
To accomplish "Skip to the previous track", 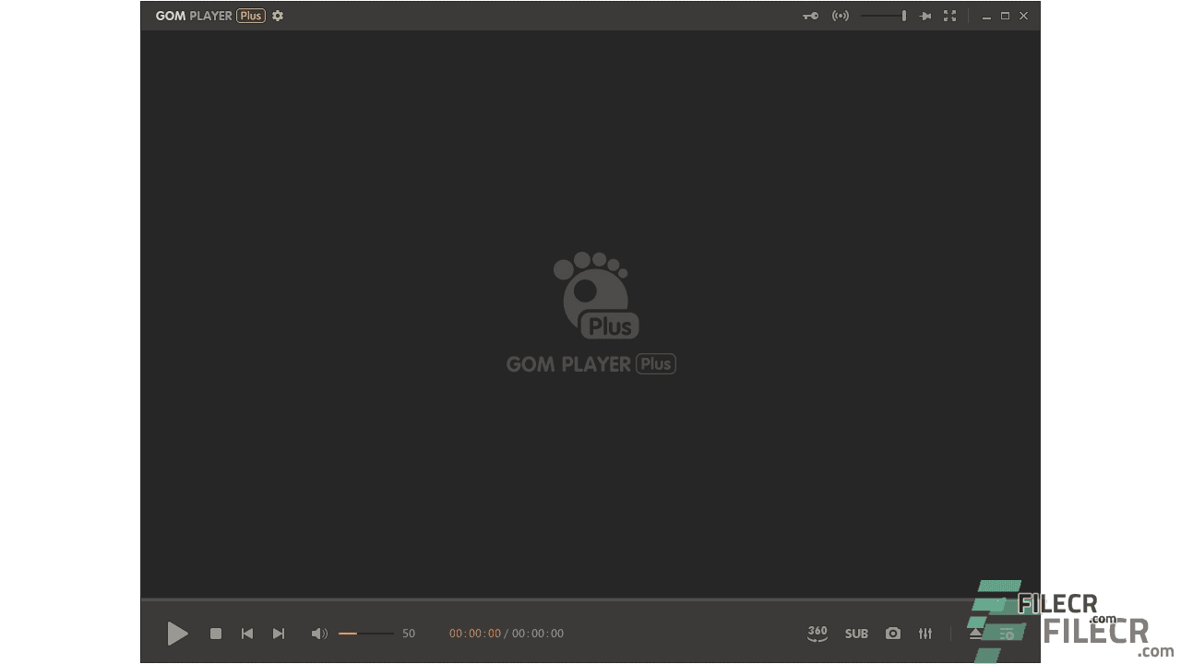I will coord(247,634).
